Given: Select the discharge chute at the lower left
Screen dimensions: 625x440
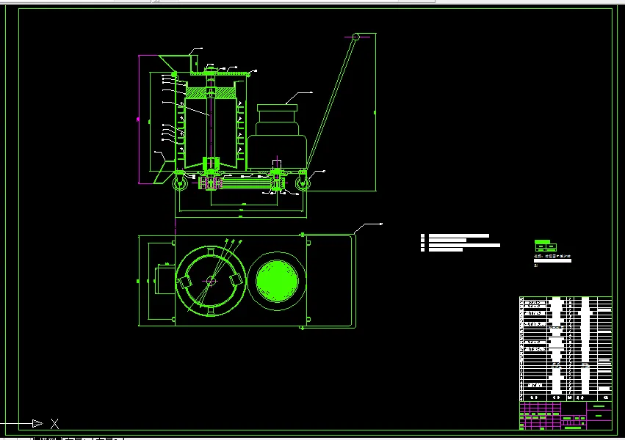Looking at the screenshot, I should coord(164,172).
